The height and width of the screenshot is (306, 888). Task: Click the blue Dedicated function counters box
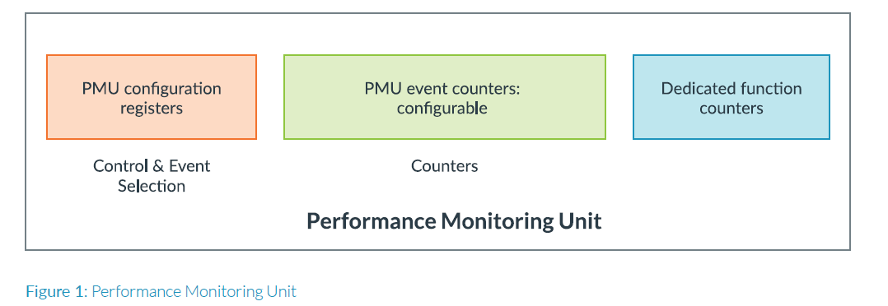click(x=731, y=97)
